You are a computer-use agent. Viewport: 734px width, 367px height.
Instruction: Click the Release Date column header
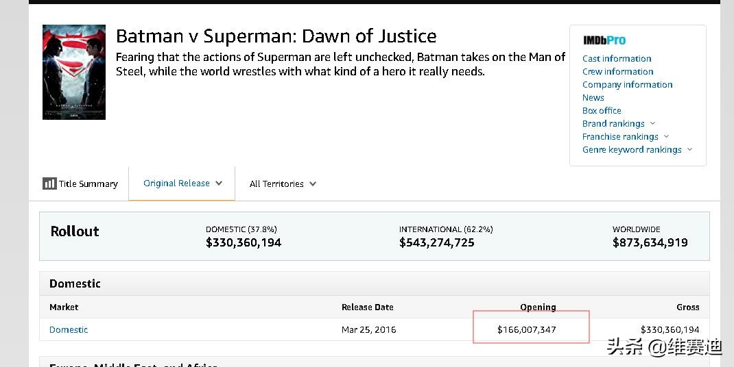[367, 307]
